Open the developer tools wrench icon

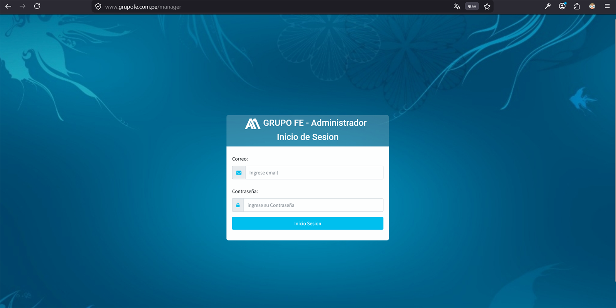click(x=547, y=6)
